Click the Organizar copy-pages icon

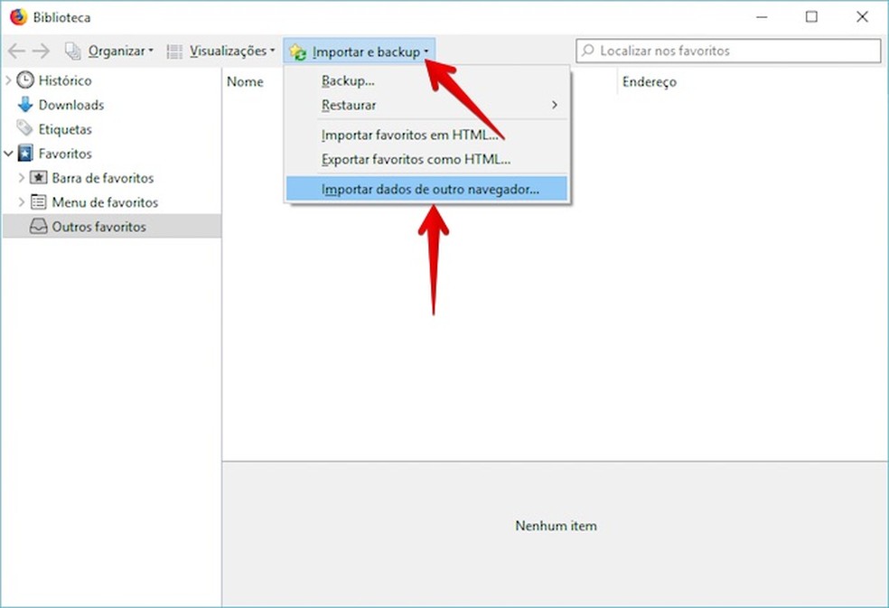[x=72, y=51]
